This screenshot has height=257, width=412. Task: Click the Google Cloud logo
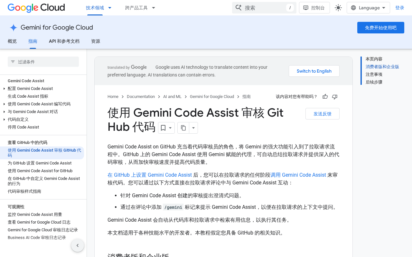pyautogui.click(x=36, y=8)
